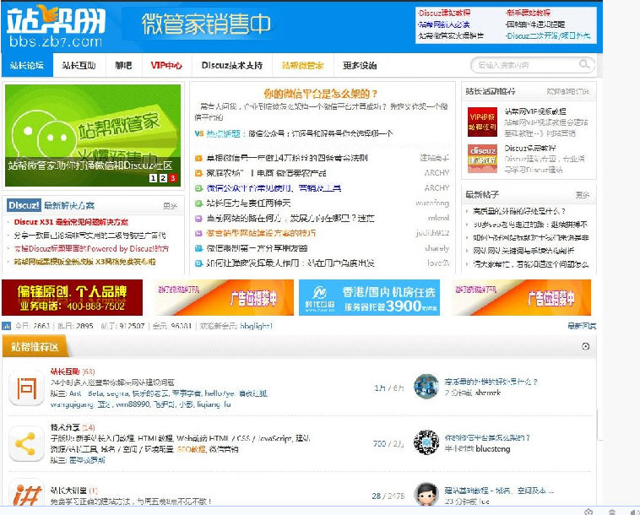Open the 站帮微管家 navigation tab
The height and width of the screenshot is (515, 640).
(x=302, y=65)
